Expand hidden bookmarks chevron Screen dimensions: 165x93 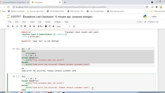pos(147,11)
